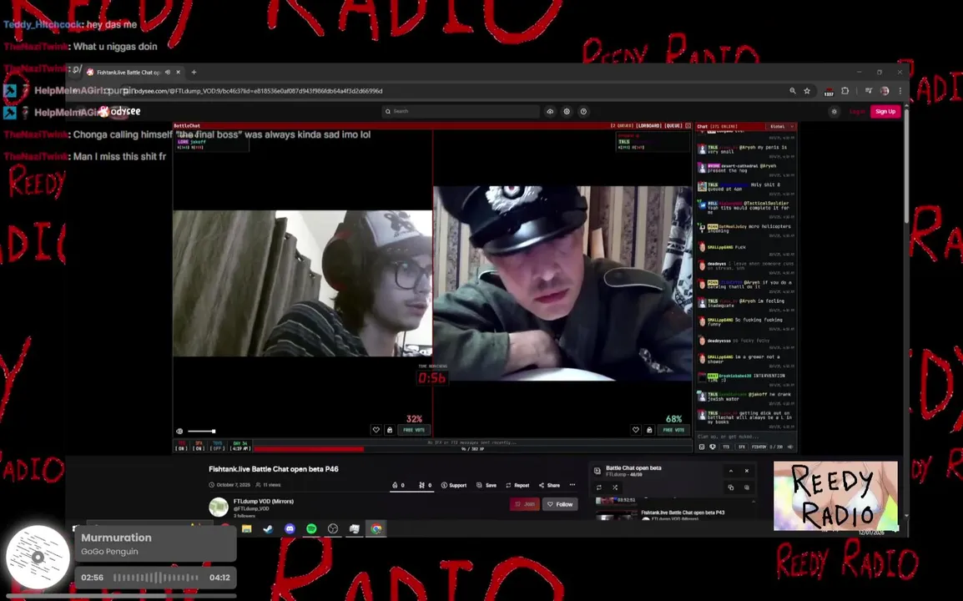Click the lock icon under right contestant
963x601 pixels.
(x=649, y=430)
